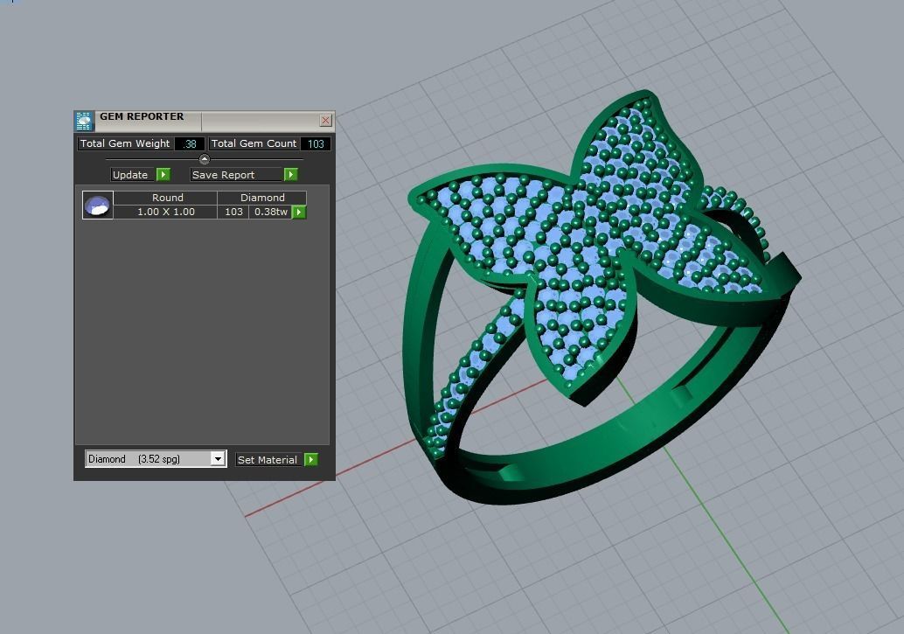Click the Total Gem Weight value .38

point(190,143)
